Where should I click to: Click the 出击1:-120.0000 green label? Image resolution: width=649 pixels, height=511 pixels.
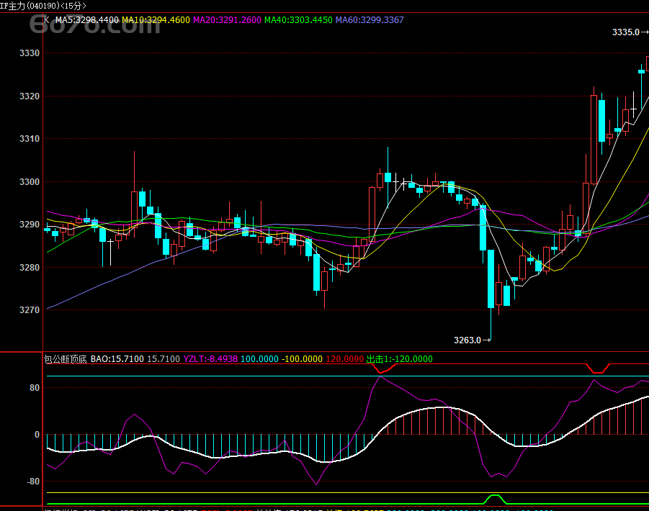400,359
